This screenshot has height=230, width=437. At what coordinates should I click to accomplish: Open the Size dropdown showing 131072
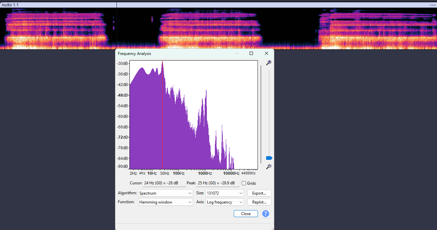(225, 193)
